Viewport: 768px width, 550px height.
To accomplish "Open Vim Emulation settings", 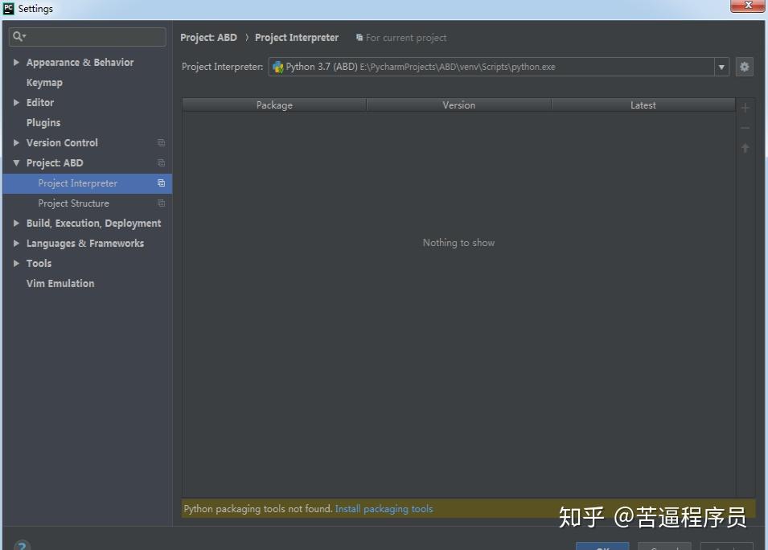I will [60, 283].
